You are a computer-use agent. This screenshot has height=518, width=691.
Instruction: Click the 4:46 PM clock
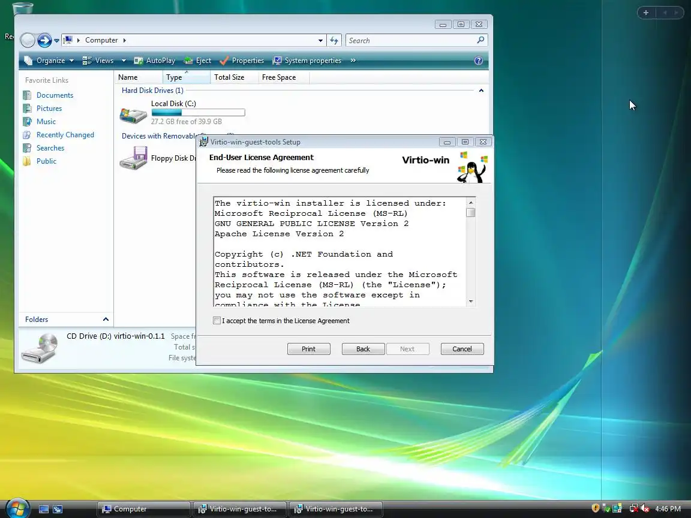[x=668, y=509]
